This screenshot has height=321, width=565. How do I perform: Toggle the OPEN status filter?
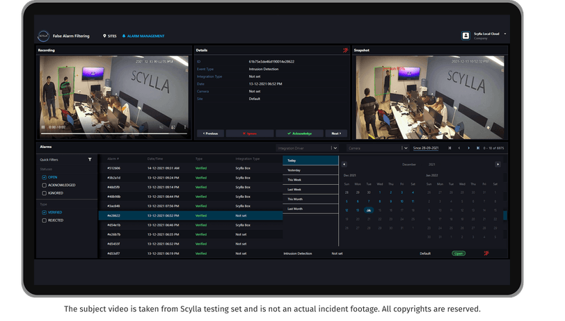click(x=45, y=177)
